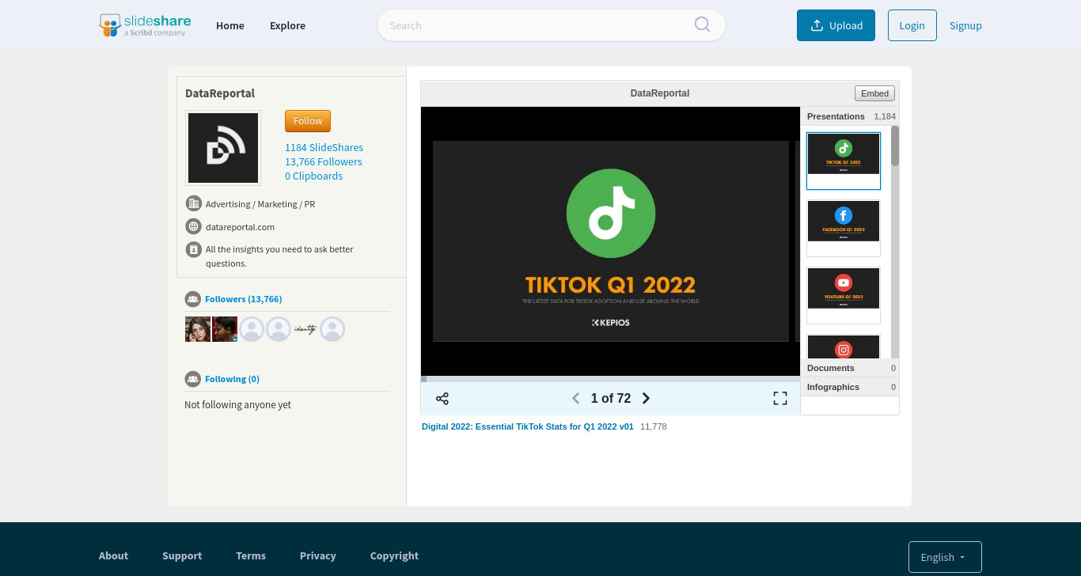Screen dimensions: 1081x576
Task: Open the English language dropdown
Action: pos(945,557)
